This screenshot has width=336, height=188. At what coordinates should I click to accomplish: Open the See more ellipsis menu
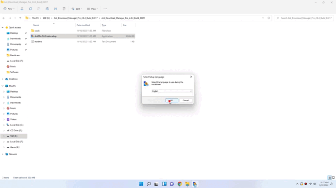[105, 9]
